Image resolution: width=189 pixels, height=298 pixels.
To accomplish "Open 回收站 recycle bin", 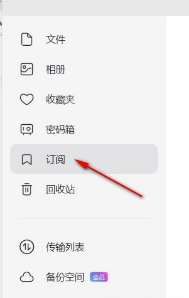I will tap(60, 189).
